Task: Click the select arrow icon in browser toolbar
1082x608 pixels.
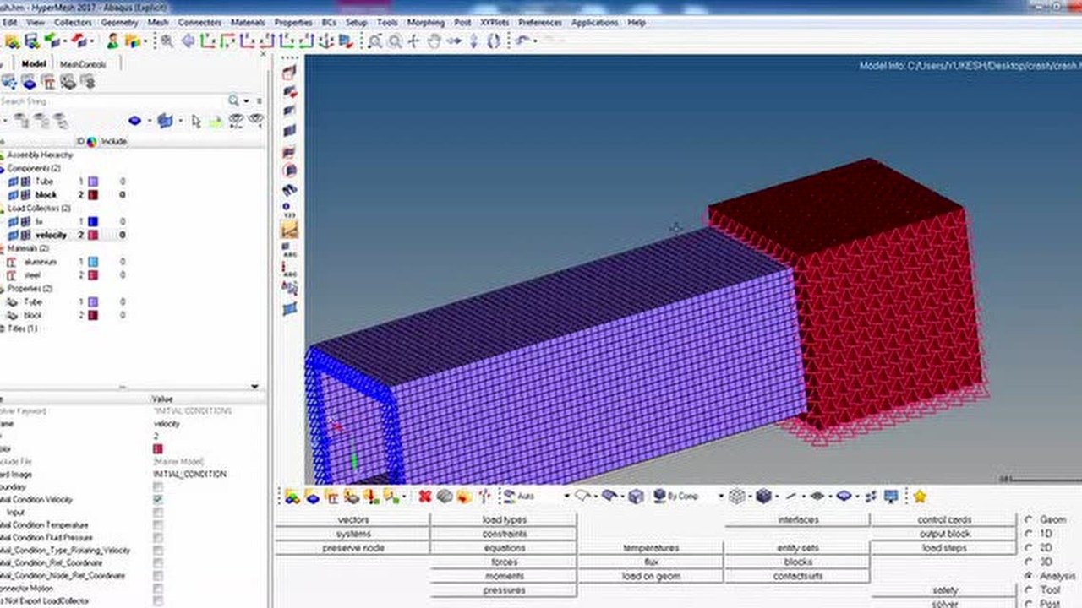Action: 196,121
